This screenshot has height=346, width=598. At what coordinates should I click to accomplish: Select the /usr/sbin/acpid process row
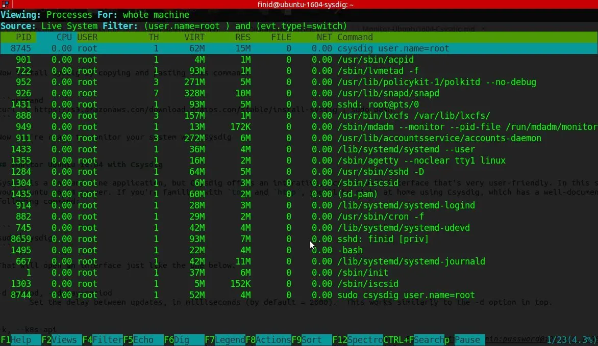pos(299,60)
